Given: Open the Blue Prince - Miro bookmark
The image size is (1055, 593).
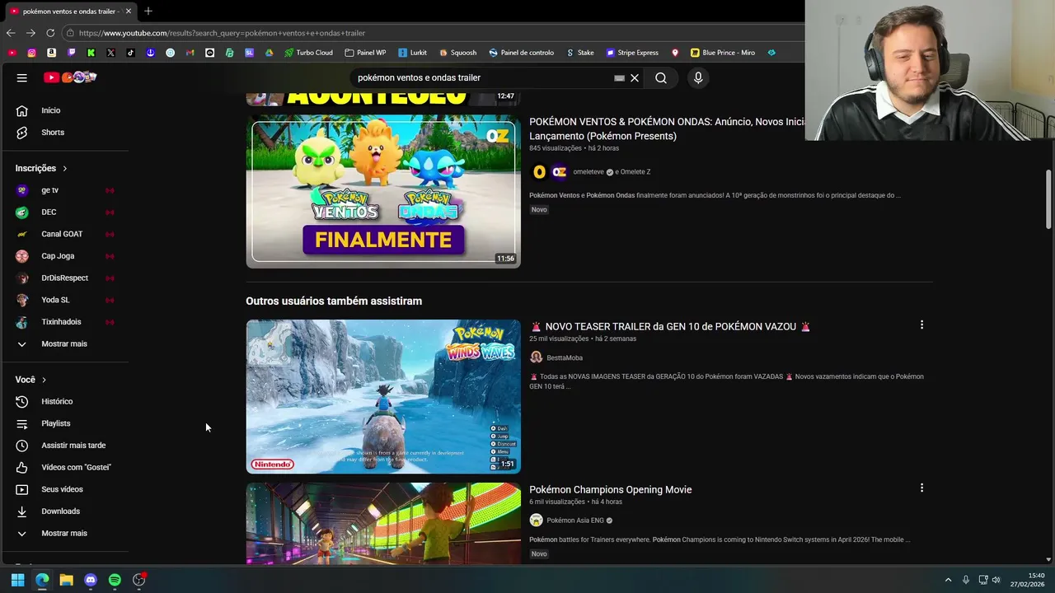Looking at the screenshot, I should coord(722,53).
